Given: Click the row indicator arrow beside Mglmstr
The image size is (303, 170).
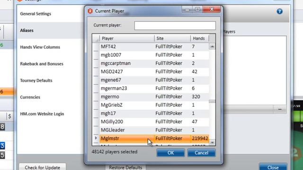Looking at the screenshot, I should point(96,138).
